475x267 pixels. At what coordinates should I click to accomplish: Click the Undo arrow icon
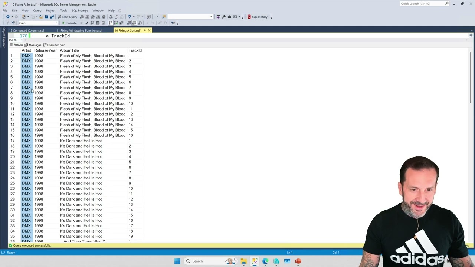(129, 17)
